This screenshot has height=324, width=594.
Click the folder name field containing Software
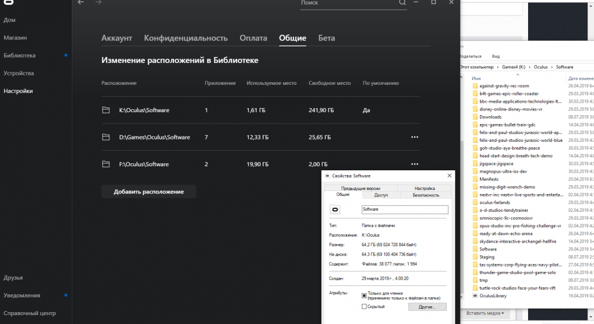click(x=404, y=209)
